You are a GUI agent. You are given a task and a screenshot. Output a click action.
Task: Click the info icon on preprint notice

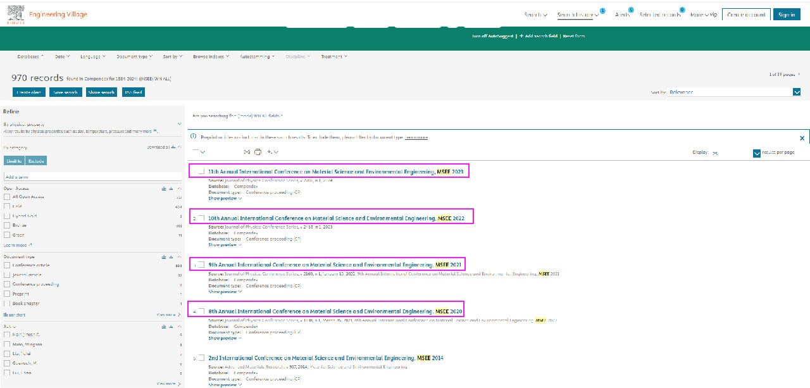point(194,137)
